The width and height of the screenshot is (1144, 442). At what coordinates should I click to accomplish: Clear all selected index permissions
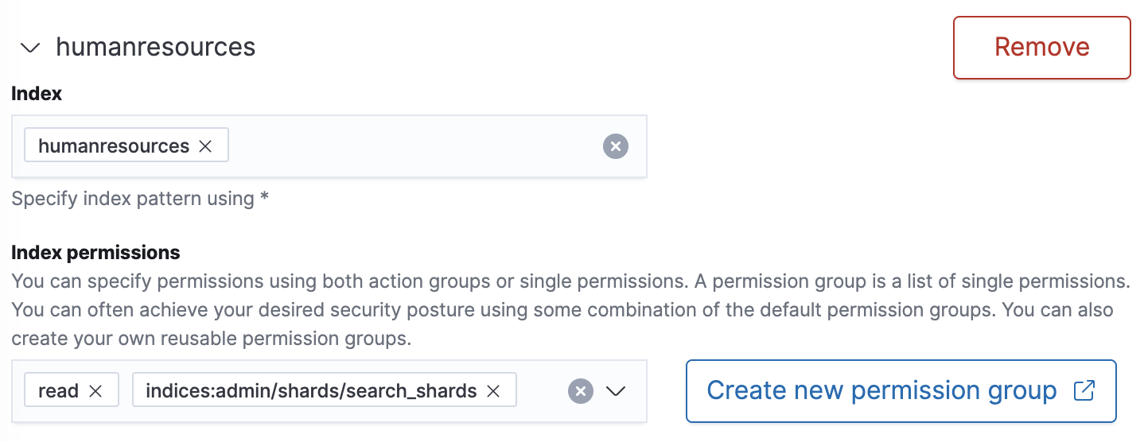pyautogui.click(x=581, y=391)
